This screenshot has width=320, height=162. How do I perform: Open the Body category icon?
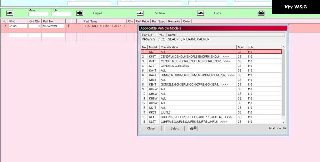pyautogui.click(x=200, y=13)
